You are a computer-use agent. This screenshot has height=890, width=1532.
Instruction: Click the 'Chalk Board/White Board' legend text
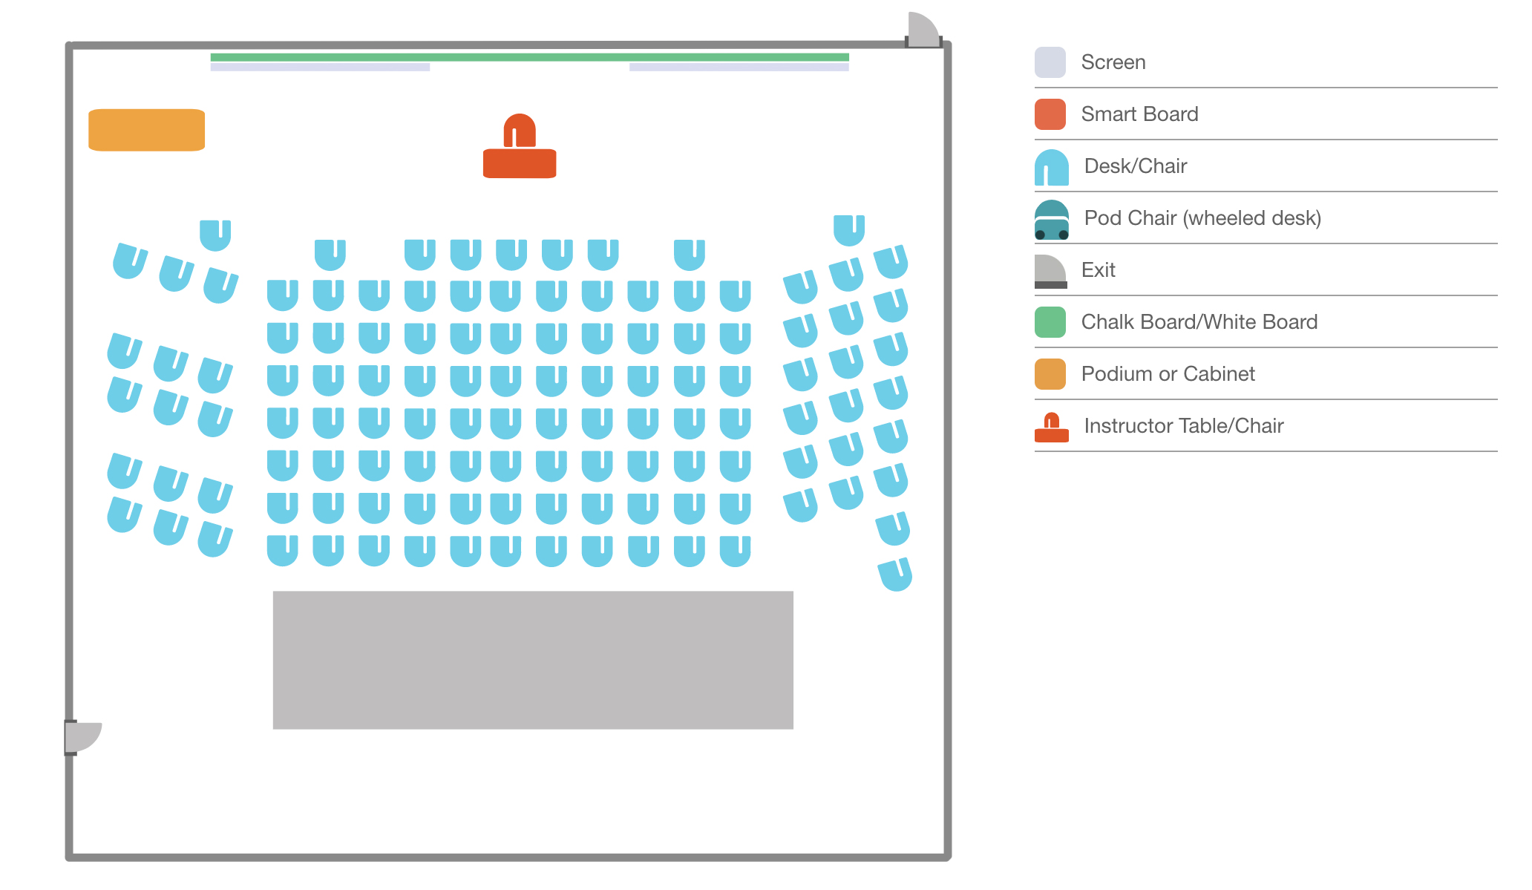point(1199,322)
